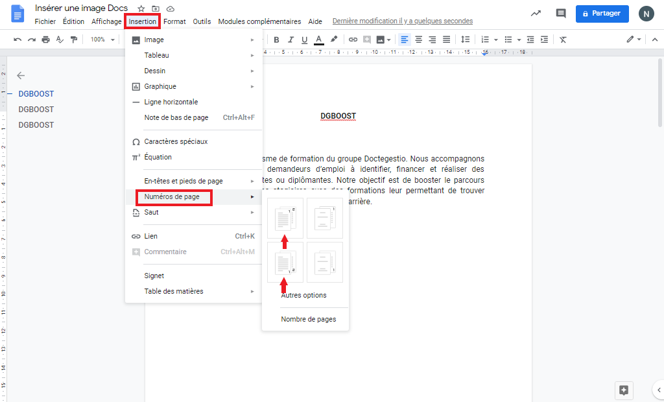Open comment history speech bubble icon
Screen dimensions: 664x402
tap(561, 13)
